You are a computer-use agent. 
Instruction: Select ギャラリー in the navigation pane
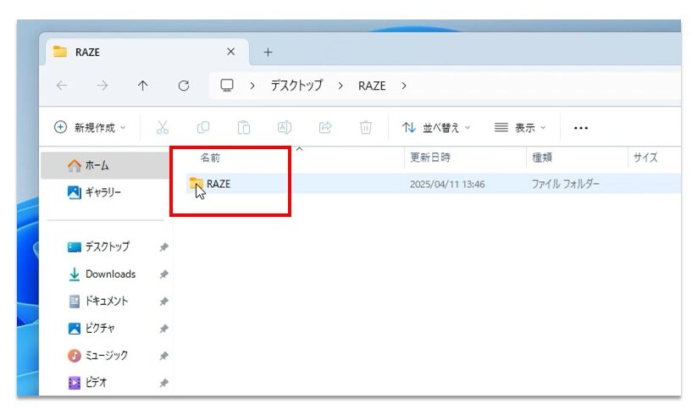[x=102, y=192]
